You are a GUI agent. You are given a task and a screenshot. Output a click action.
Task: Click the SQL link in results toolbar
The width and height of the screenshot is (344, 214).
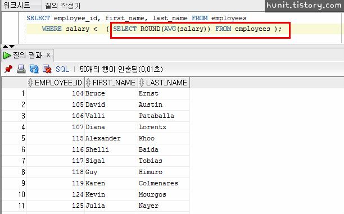click(x=62, y=69)
